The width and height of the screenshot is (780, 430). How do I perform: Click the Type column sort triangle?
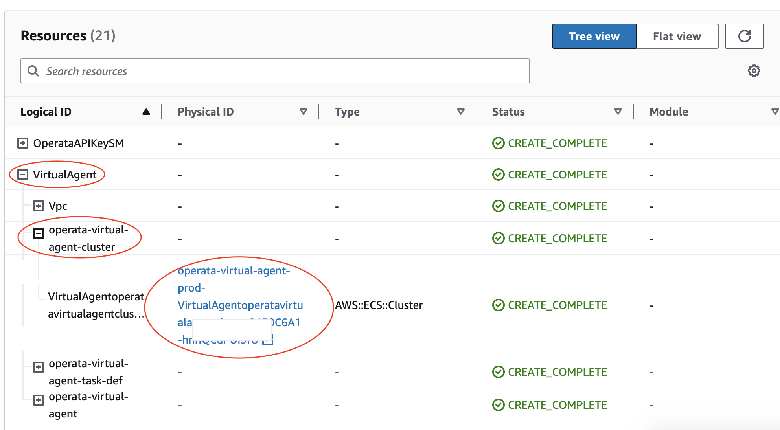pos(460,112)
